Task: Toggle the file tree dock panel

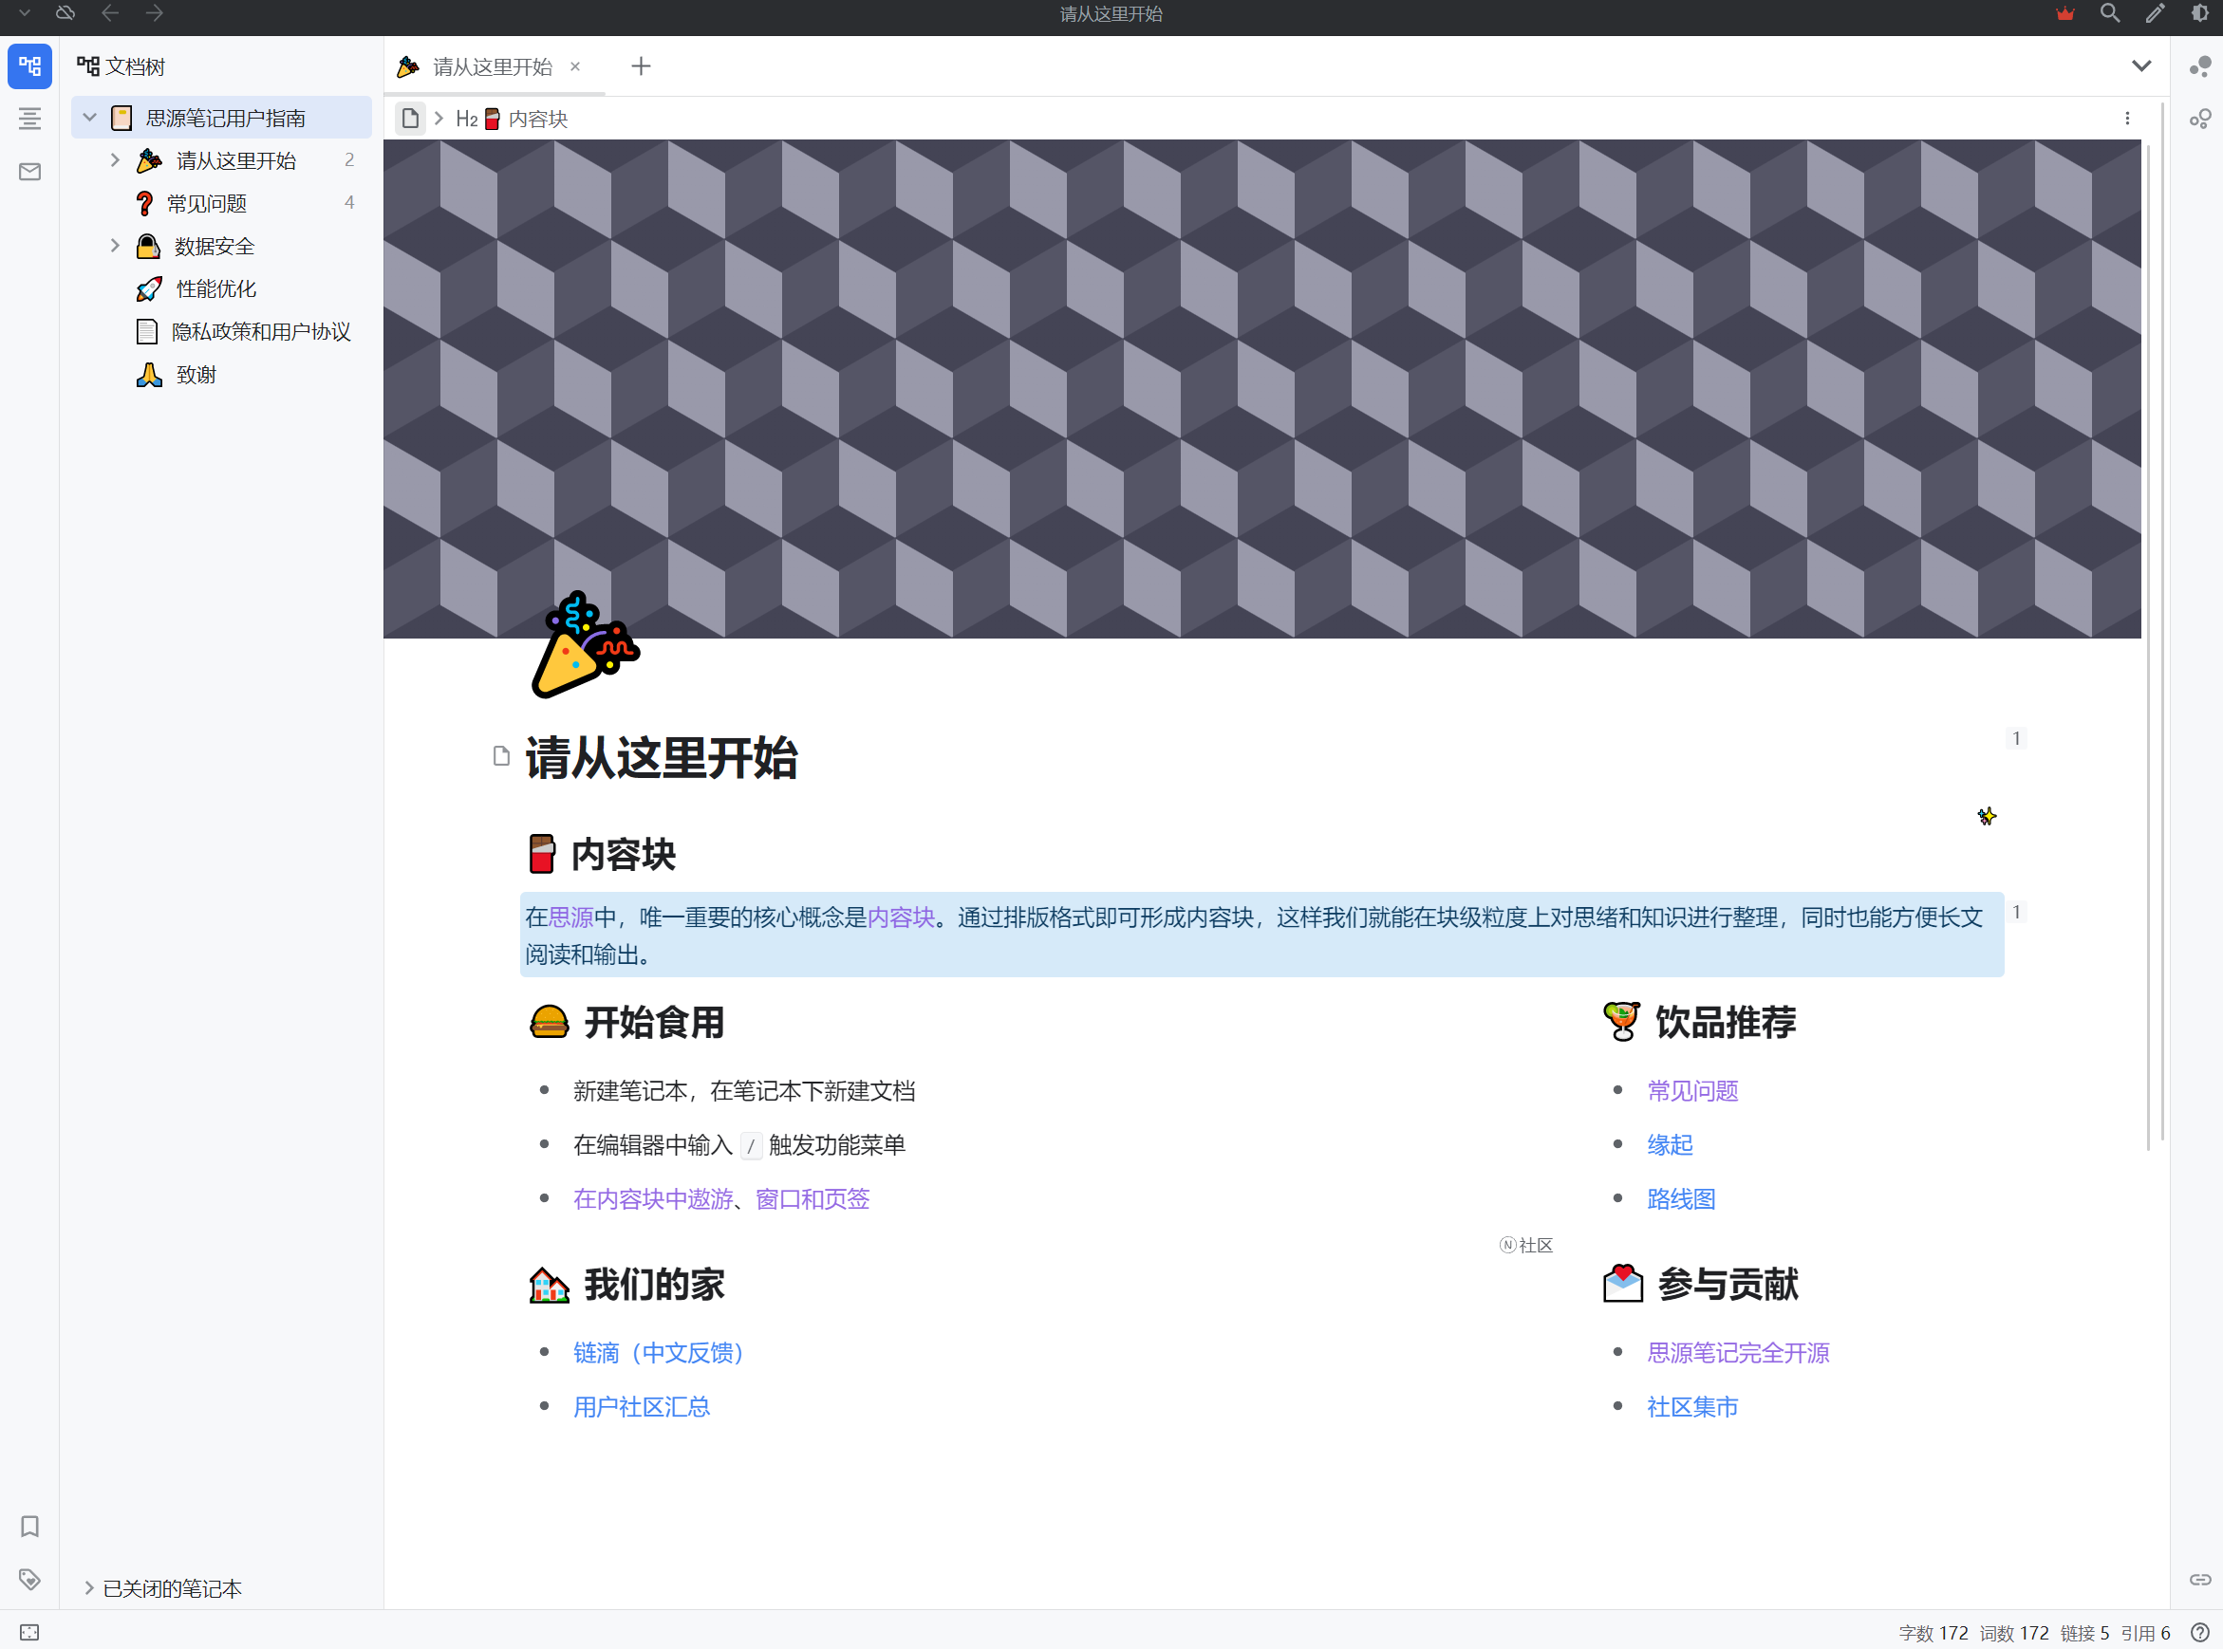Action: (30, 65)
